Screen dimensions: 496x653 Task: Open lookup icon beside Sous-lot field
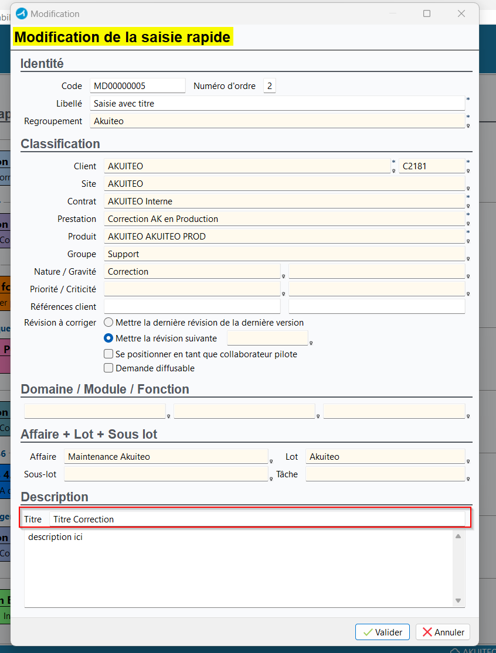point(271,479)
